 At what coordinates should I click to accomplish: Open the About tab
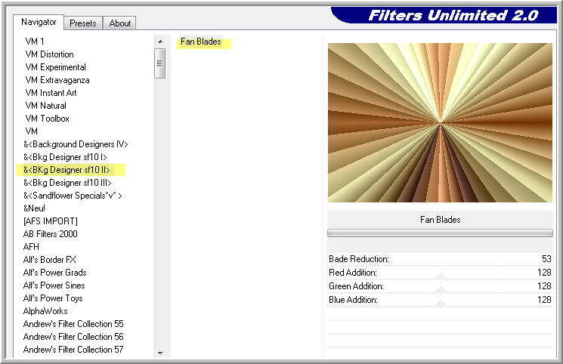[x=120, y=23]
